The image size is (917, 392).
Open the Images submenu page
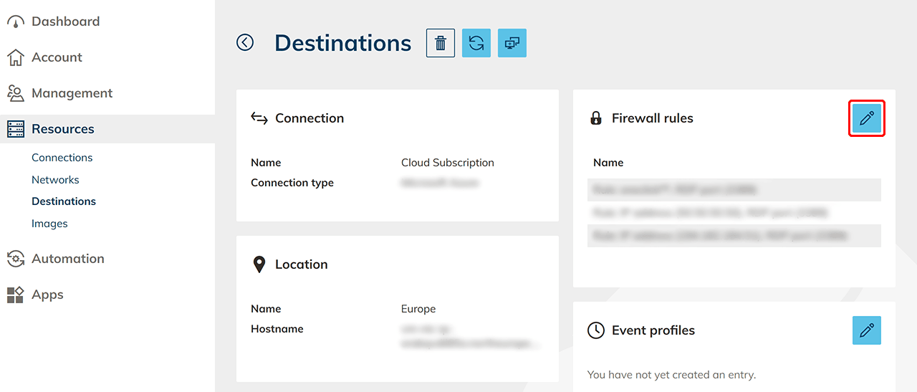(x=49, y=224)
